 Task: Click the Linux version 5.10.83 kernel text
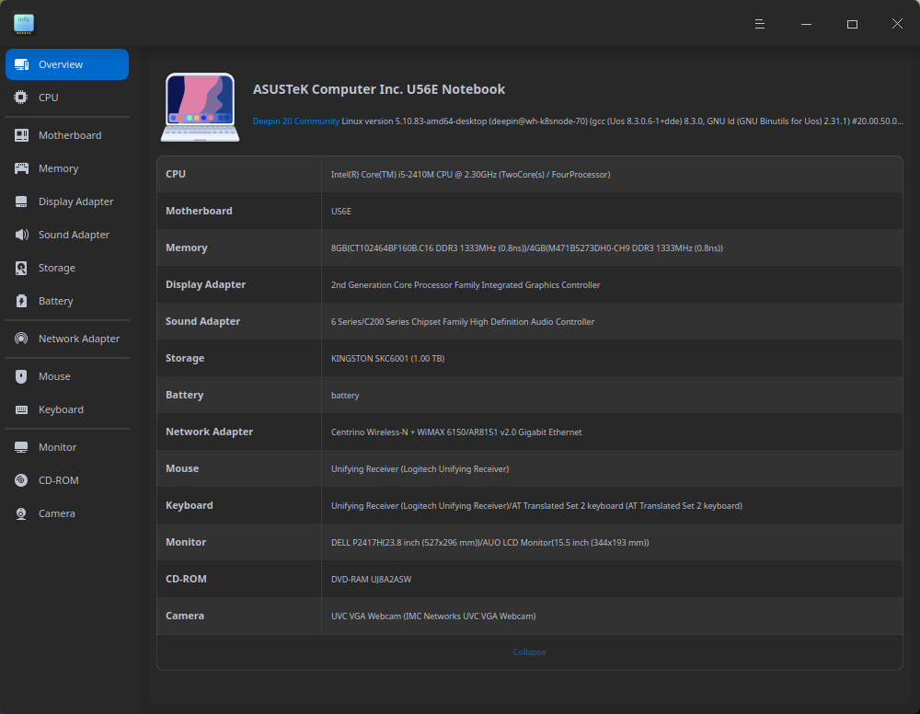point(622,121)
